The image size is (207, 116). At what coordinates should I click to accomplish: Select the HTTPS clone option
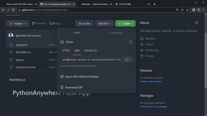pos(66,51)
